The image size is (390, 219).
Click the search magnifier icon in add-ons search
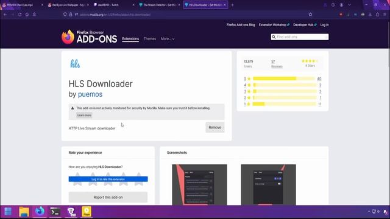pos(274,37)
